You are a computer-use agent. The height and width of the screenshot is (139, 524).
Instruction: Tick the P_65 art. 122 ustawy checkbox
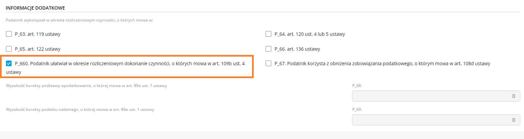9,49
